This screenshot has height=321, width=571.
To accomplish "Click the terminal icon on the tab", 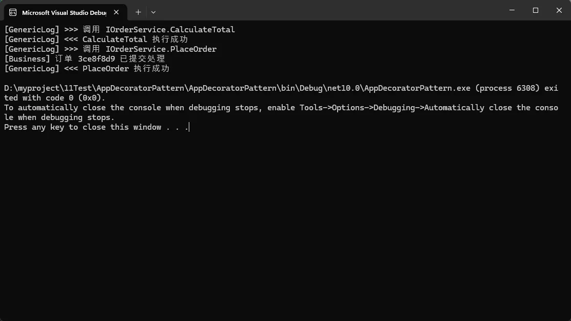I will coord(13,12).
